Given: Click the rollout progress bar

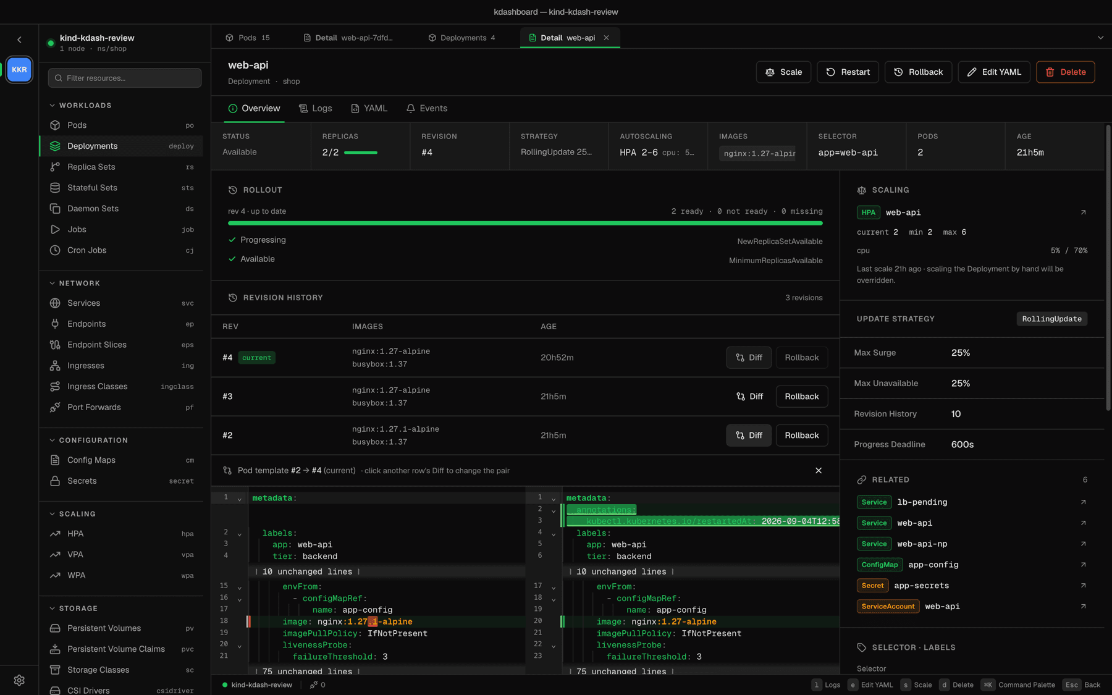Looking at the screenshot, I should click(x=525, y=223).
